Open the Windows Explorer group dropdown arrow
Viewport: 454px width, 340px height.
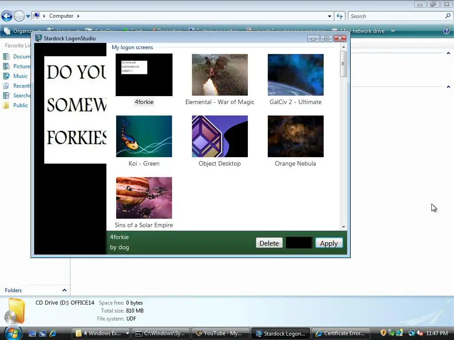pyautogui.click(x=127, y=333)
